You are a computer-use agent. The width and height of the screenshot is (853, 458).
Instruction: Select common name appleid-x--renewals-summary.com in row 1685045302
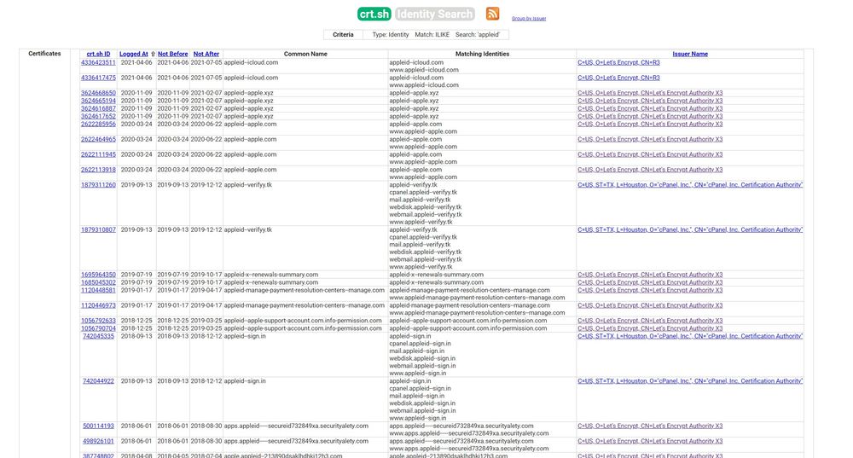(x=271, y=282)
